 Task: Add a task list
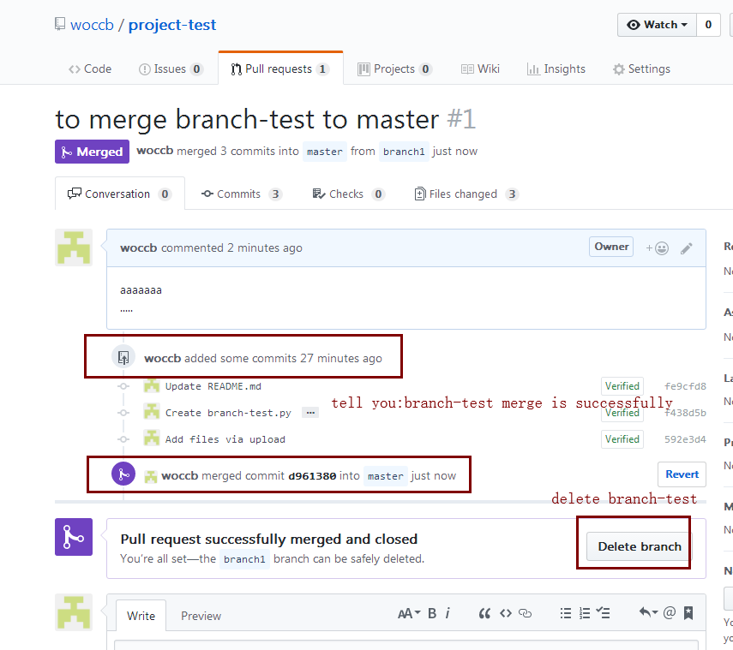pos(603,613)
